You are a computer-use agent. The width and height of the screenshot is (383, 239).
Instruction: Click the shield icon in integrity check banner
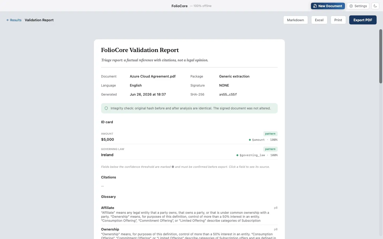pyautogui.click(x=106, y=108)
